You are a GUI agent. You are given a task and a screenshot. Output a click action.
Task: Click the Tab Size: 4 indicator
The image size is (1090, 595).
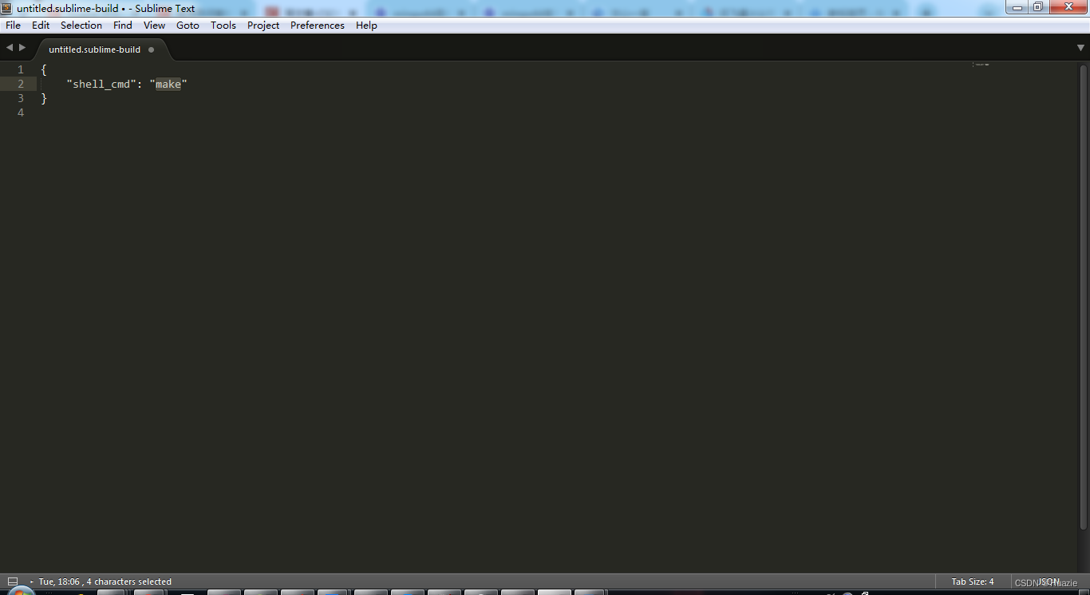[x=973, y=581]
